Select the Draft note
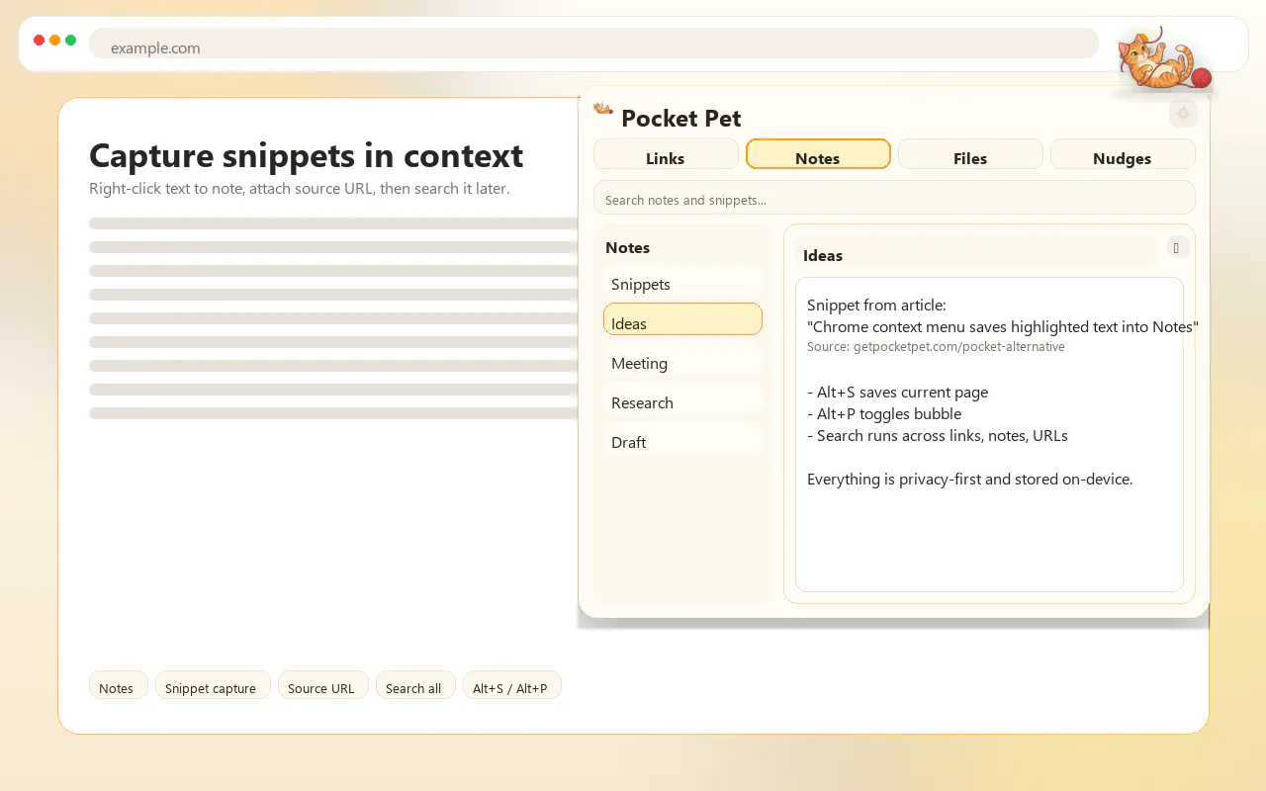1266x791 pixels. (682, 438)
